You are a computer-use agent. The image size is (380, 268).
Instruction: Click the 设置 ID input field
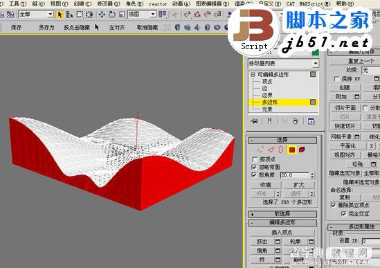(x=371, y=241)
